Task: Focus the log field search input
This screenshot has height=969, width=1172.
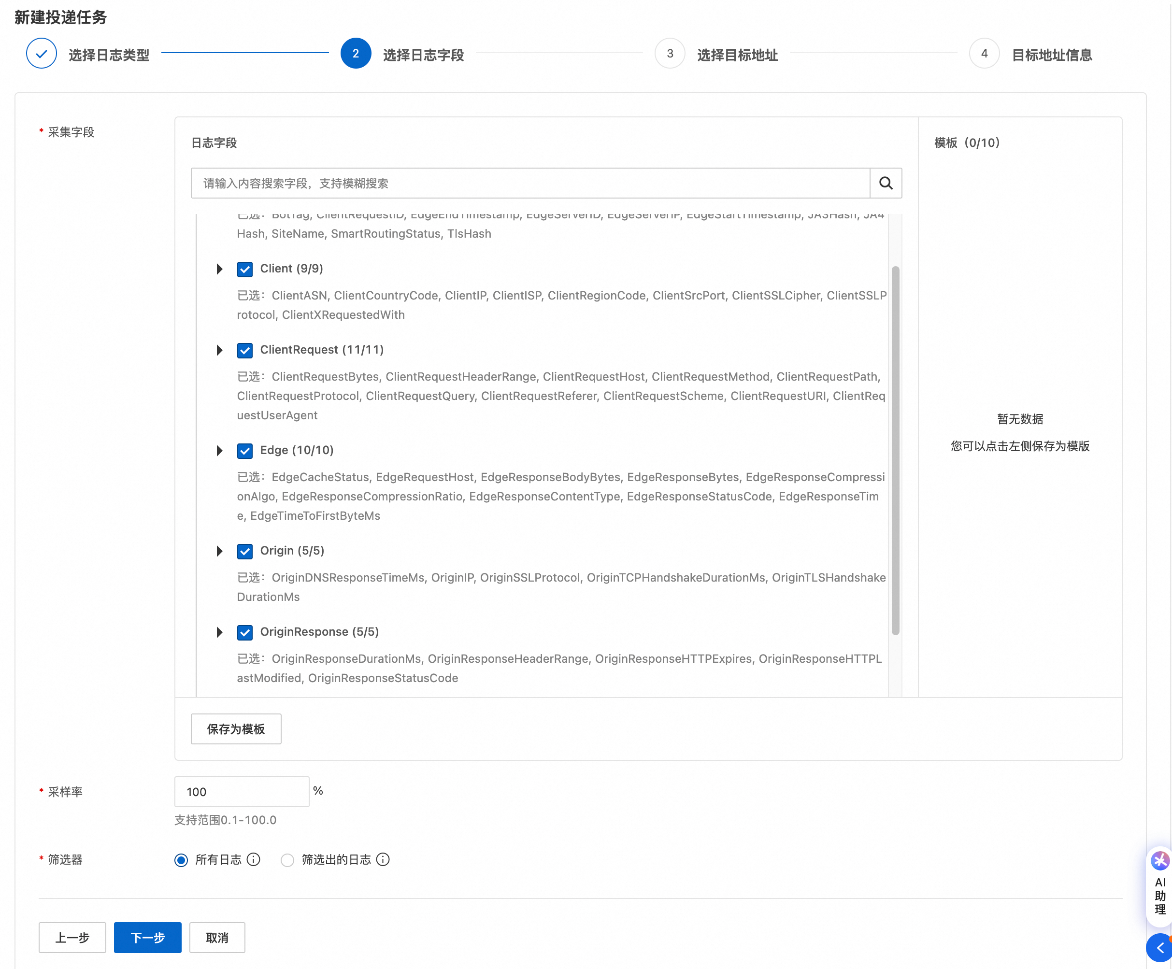Action: [530, 183]
